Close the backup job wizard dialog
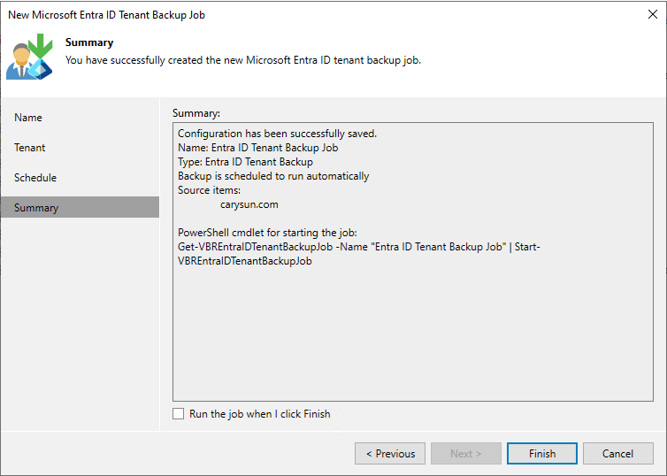Screen dimensions: 667x476 (x=653, y=14)
